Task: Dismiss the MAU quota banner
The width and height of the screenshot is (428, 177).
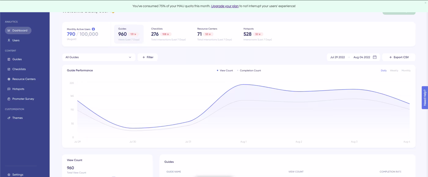Action: coord(425,2)
